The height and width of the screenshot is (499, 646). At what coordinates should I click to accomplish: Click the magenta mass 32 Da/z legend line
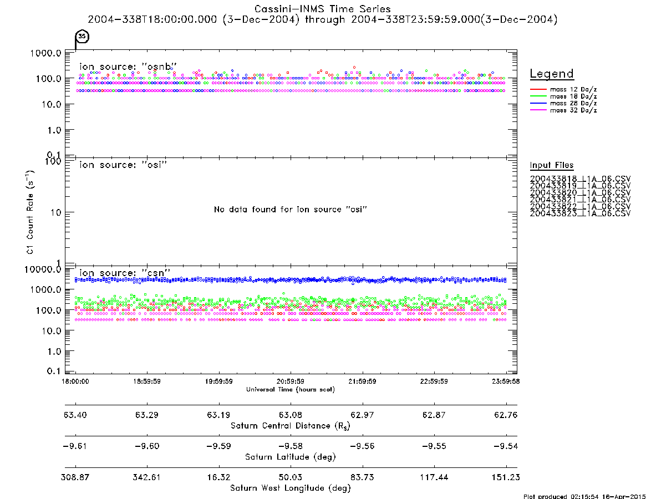click(x=538, y=110)
